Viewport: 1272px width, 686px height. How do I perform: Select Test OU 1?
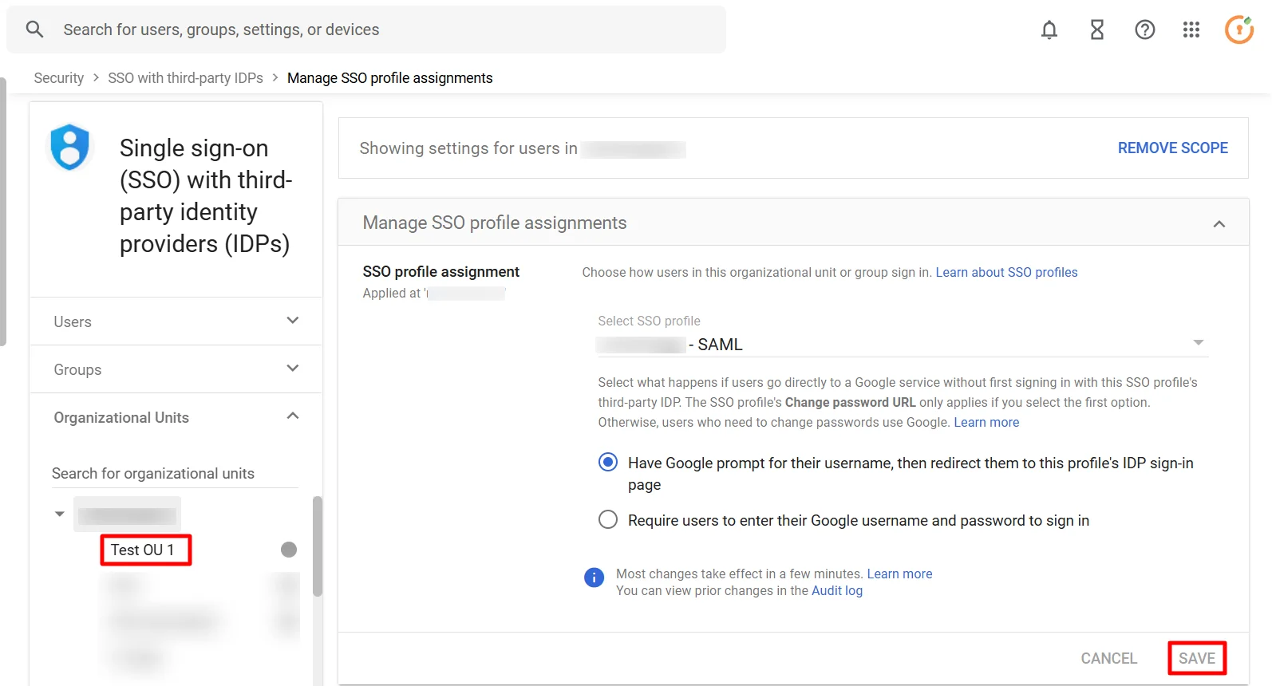click(x=142, y=550)
